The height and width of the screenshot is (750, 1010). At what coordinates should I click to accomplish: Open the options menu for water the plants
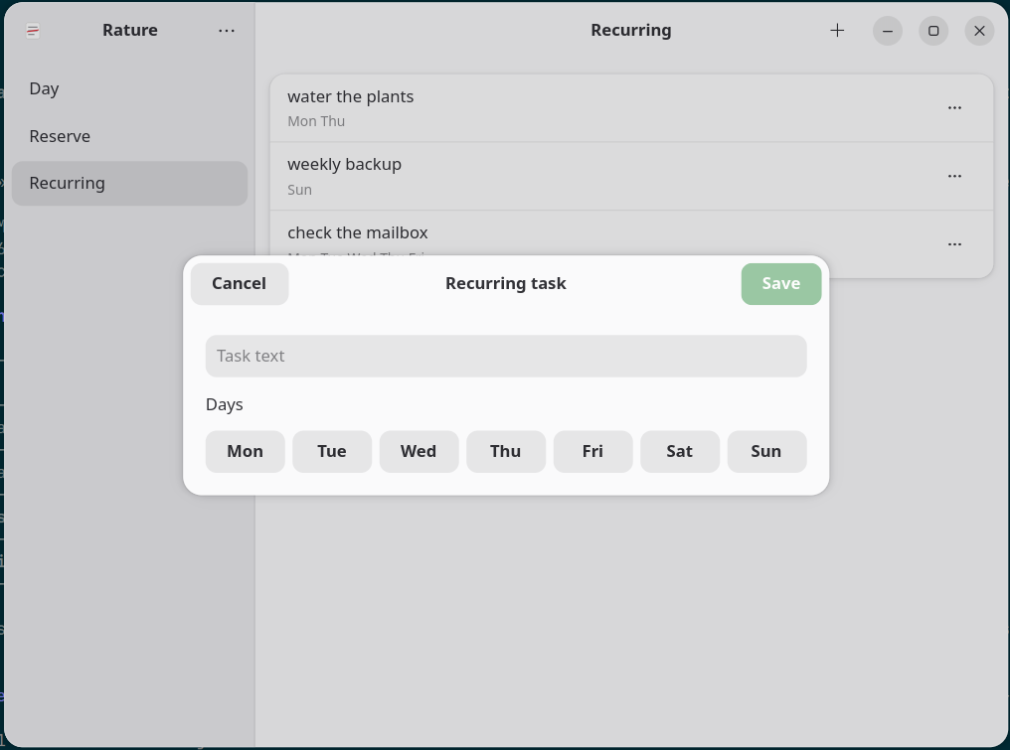(954, 107)
